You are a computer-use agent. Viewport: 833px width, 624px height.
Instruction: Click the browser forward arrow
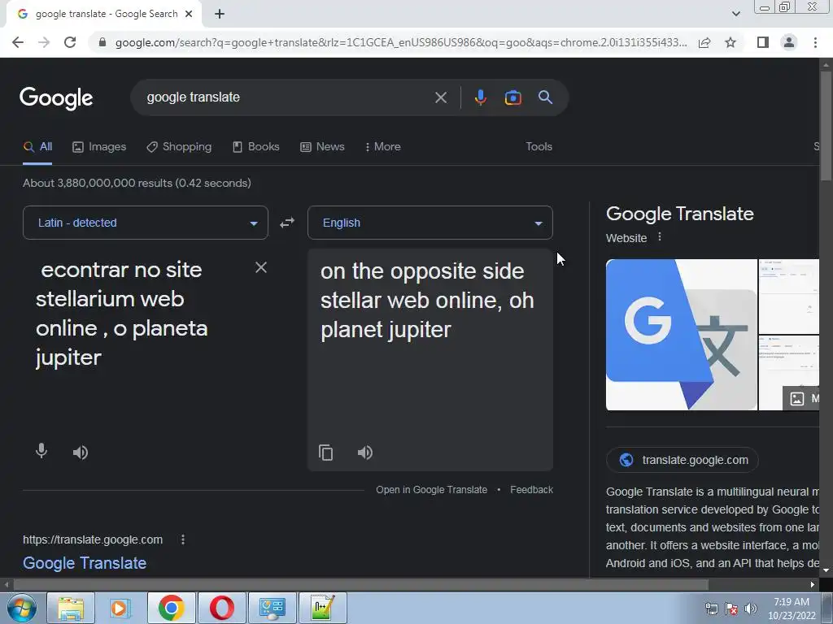(x=44, y=42)
